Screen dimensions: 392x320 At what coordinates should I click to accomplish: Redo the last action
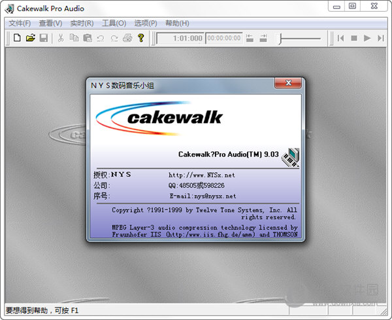[x=114, y=38]
